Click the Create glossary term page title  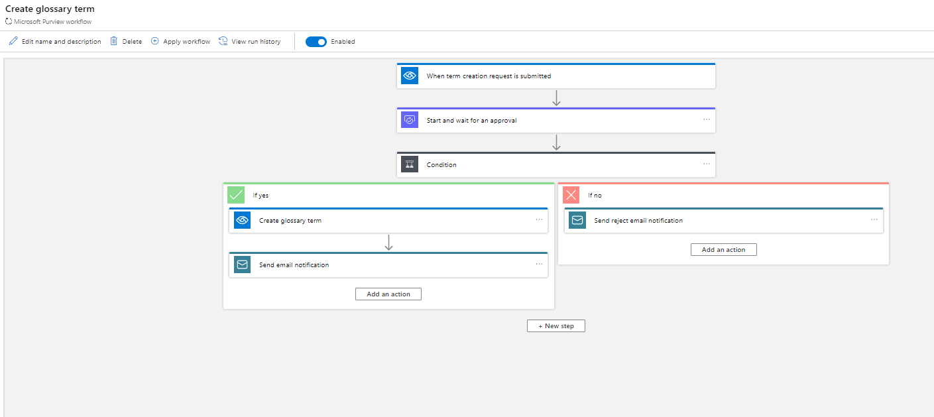coord(50,9)
